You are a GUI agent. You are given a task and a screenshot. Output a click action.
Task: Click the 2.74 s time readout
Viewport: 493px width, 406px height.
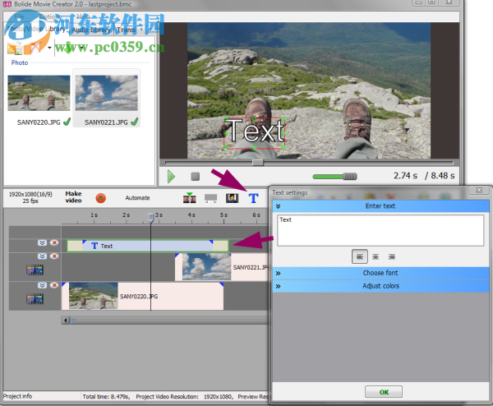405,176
